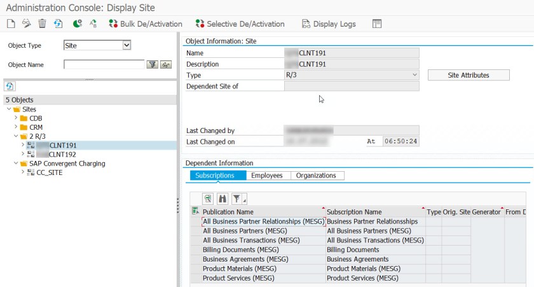The width and height of the screenshot is (534, 287).
Task: Select the CDB tree item
Action: click(36, 118)
